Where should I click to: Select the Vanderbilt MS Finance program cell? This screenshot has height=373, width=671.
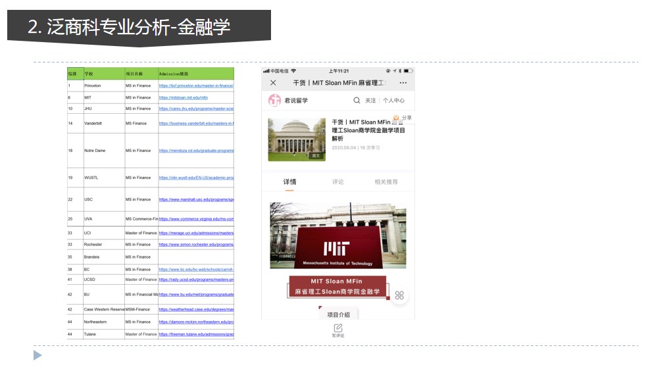click(x=141, y=123)
